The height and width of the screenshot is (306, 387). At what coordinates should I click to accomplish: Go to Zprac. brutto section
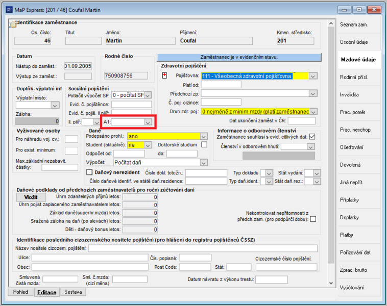pyautogui.click(x=359, y=270)
